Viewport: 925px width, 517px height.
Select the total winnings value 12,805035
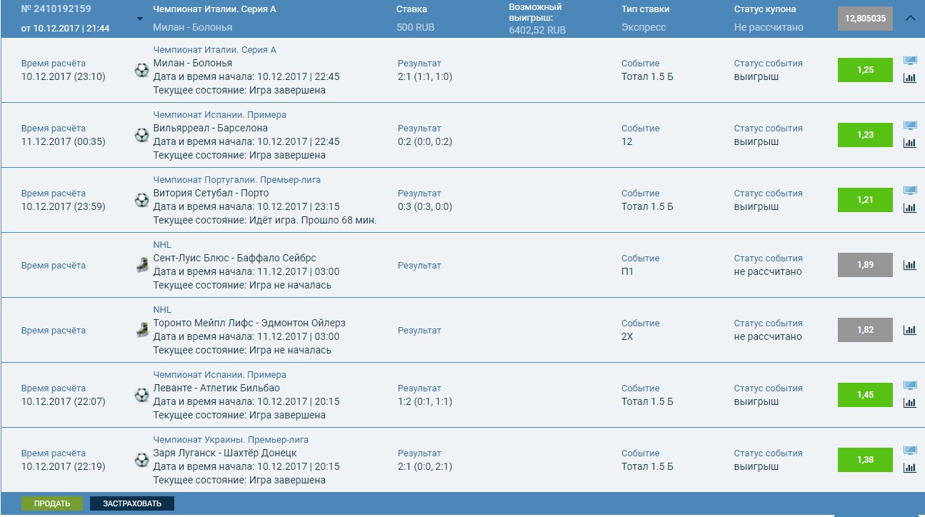(x=864, y=18)
